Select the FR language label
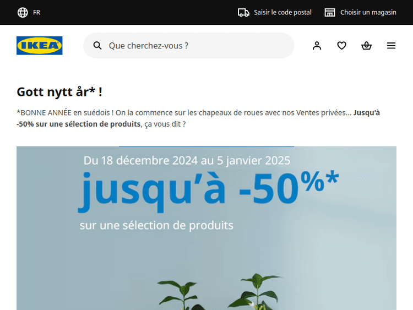The height and width of the screenshot is (310, 413). (36, 12)
